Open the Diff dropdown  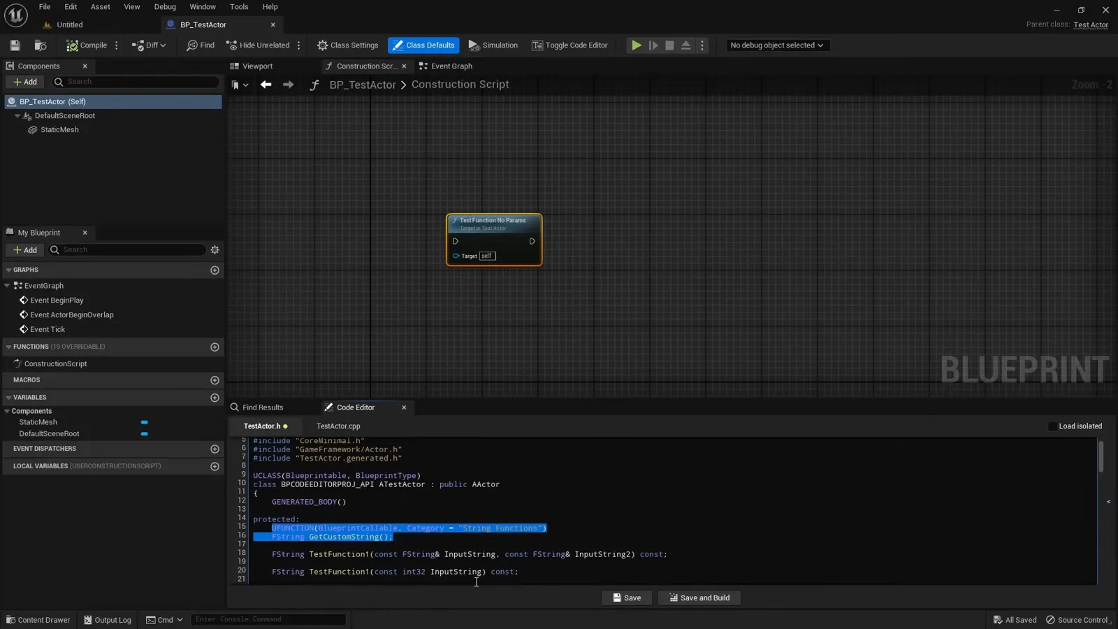point(149,45)
